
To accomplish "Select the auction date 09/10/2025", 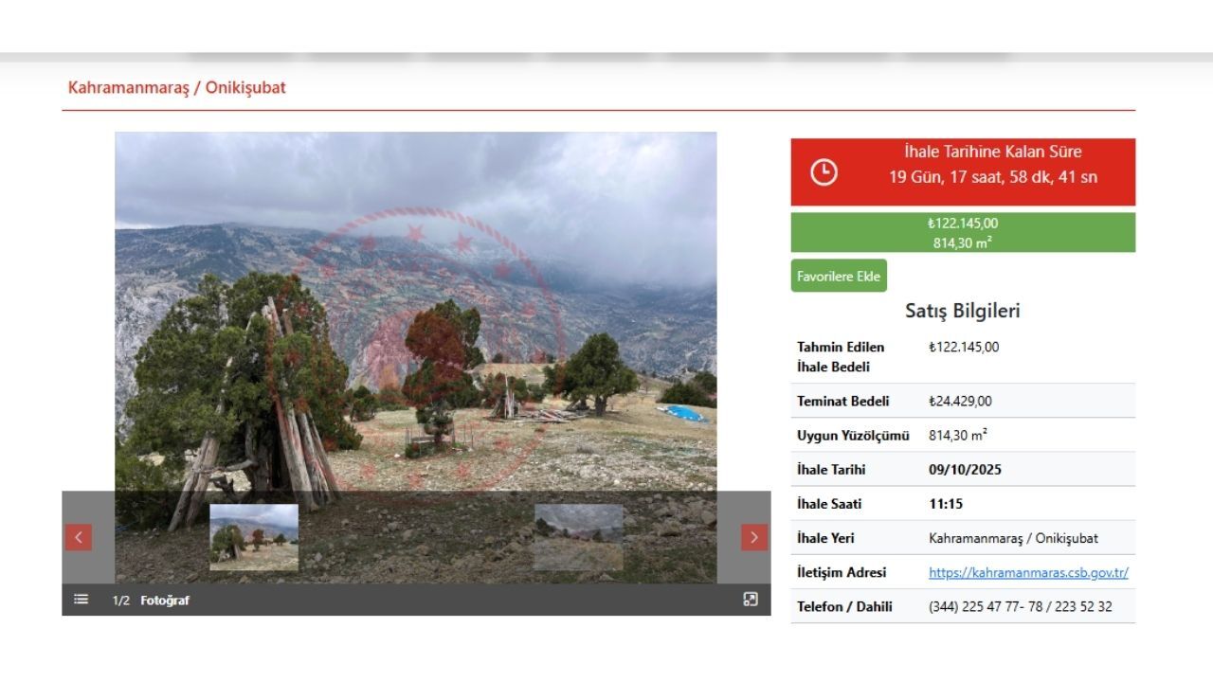I will pyautogui.click(x=965, y=470).
